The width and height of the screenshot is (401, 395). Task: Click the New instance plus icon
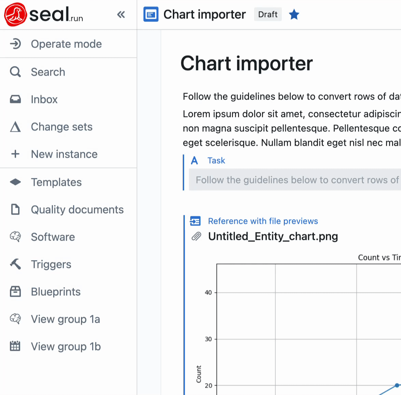pos(15,154)
